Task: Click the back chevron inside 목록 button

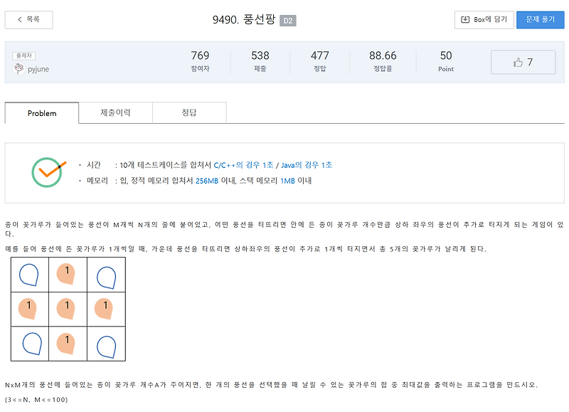Action: [x=18, y=20]
